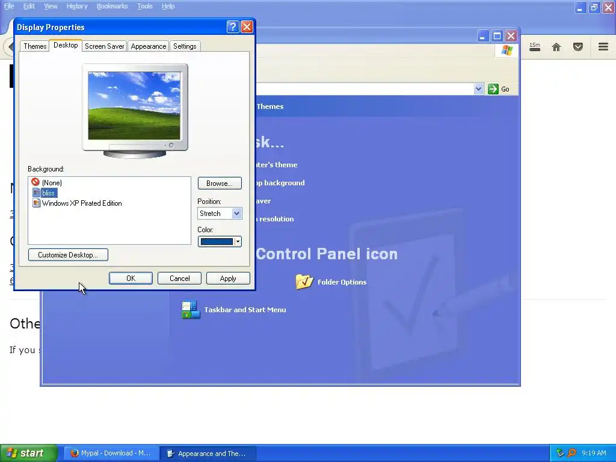Image resolution: width=616 pixels, height=462 pixels.
Task: Click the 9:19 AM taskbar clock
Action: pos(594,453)
